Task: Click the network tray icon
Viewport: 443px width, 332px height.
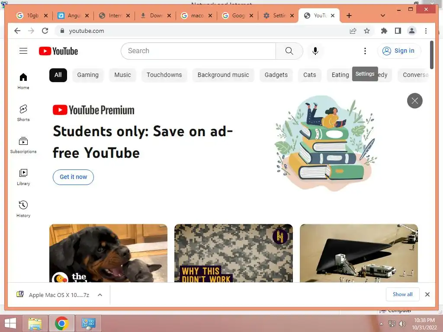Action: pos(392,323)
